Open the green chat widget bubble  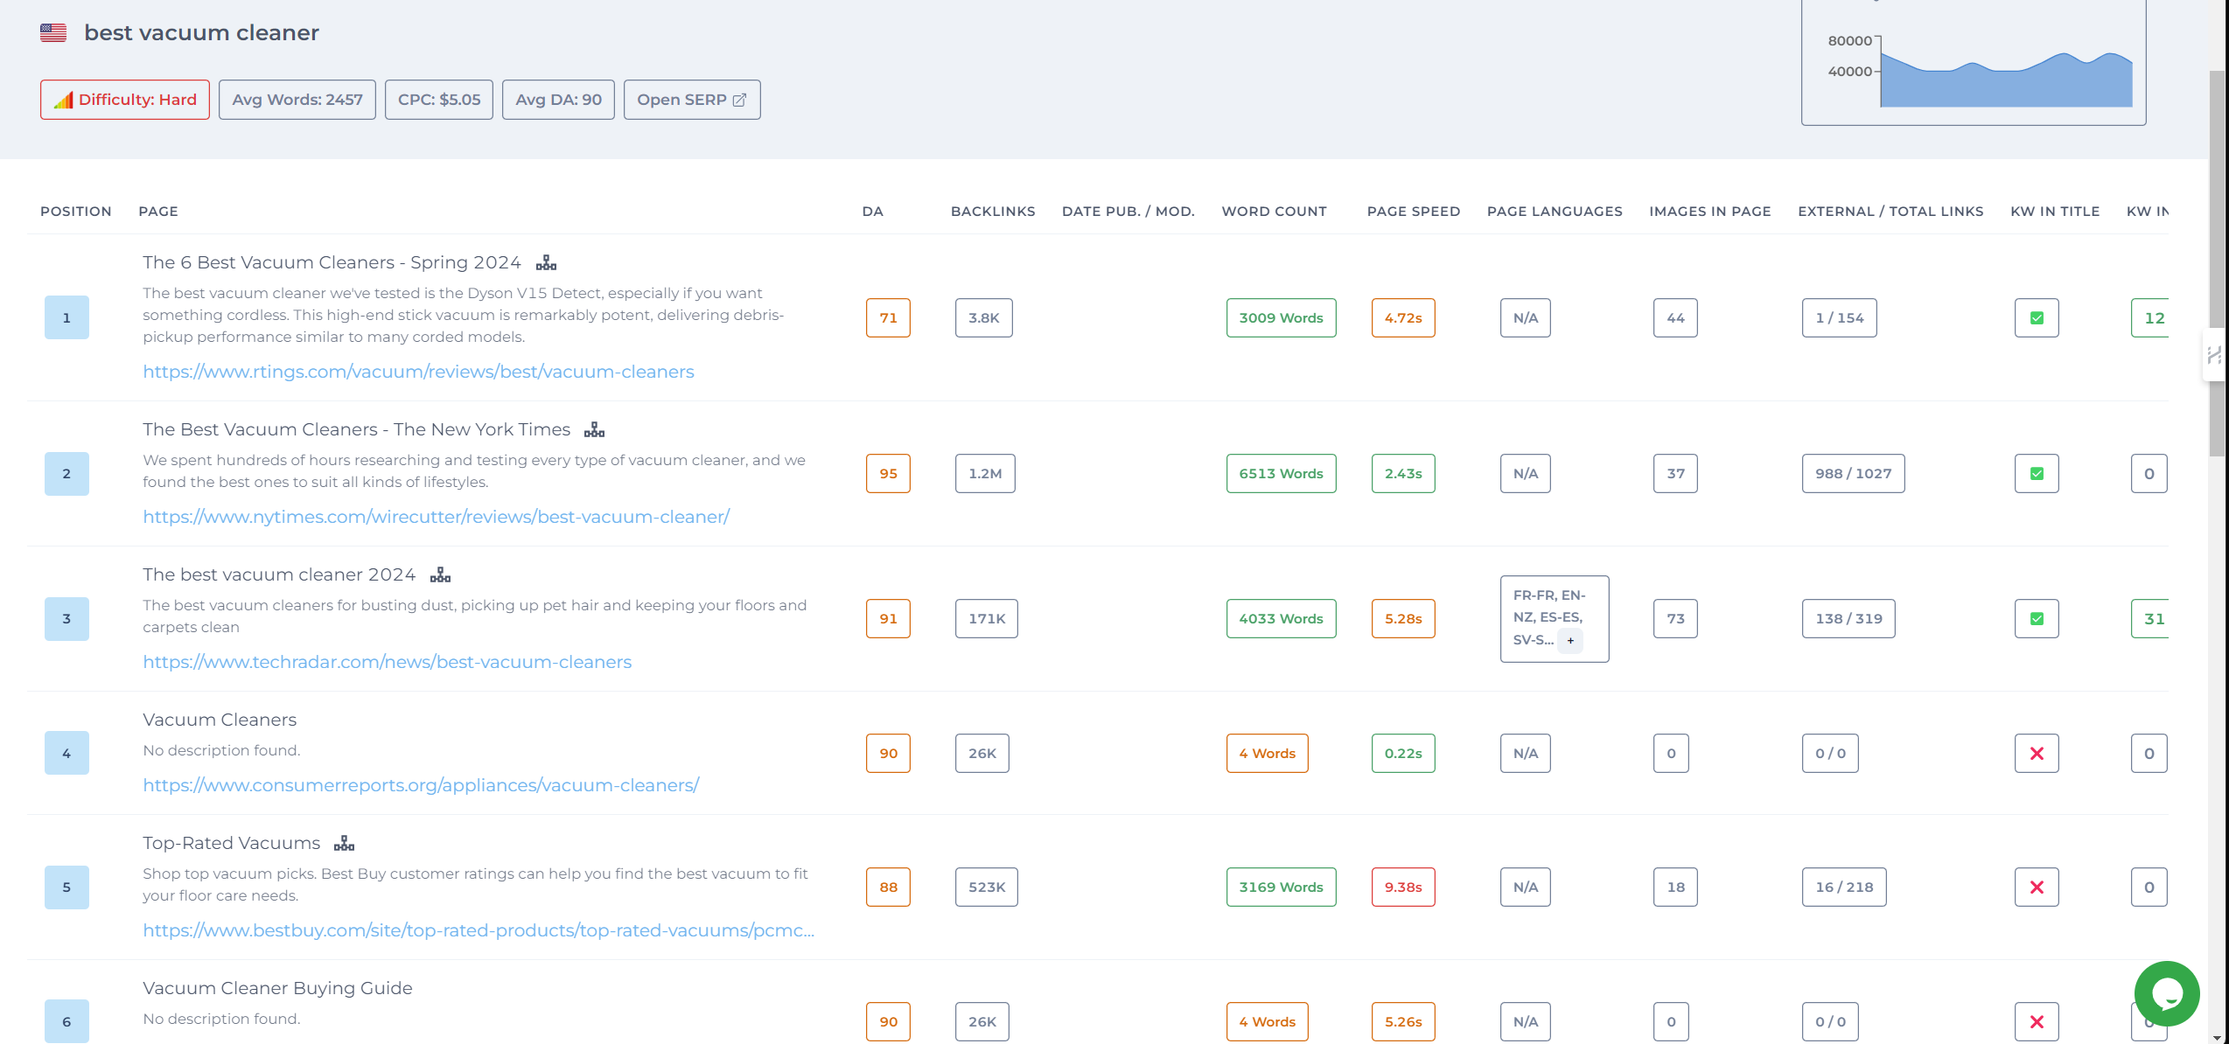click(x=2167, y=993)
